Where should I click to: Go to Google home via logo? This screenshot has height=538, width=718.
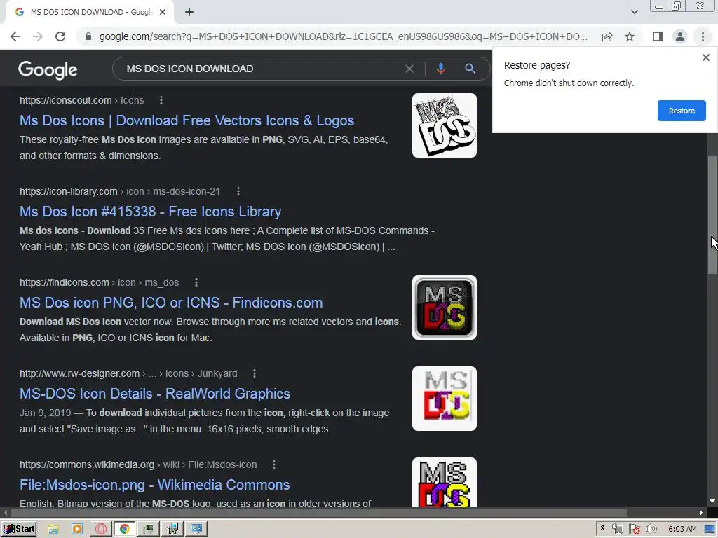pyautogui.click(x=48, y=69)
